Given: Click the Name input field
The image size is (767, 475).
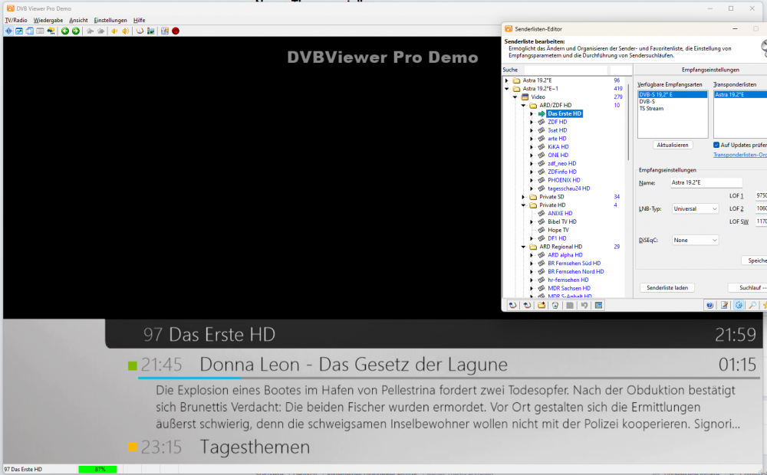Looking at the screenshot, I should pyautogui.click(x=706, y=183).
